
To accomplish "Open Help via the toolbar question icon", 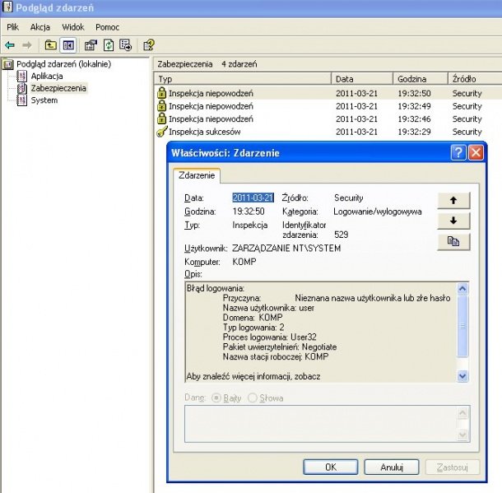I will click(149, 44).
